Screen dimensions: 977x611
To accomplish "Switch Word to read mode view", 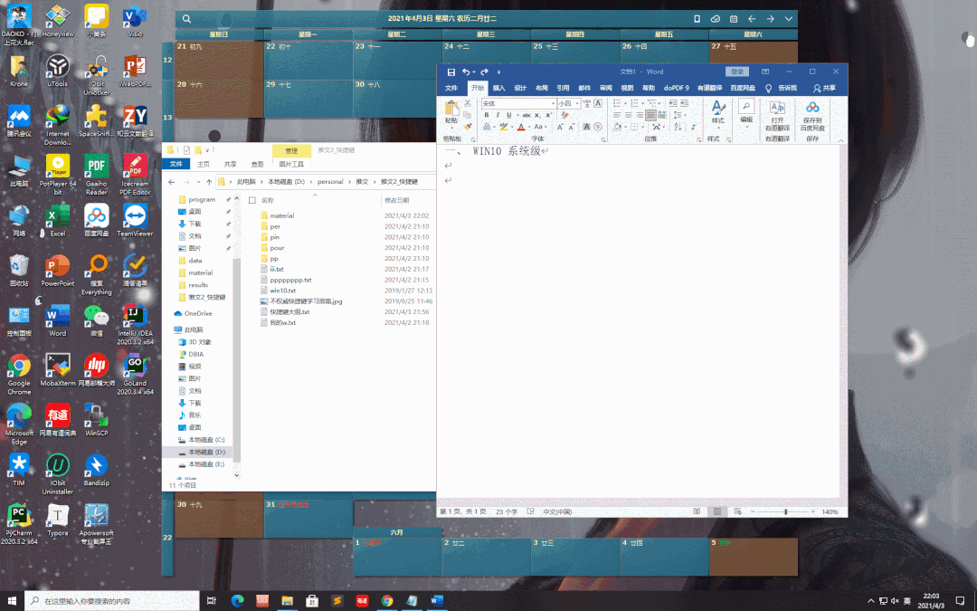I will (x=697, y=511).
